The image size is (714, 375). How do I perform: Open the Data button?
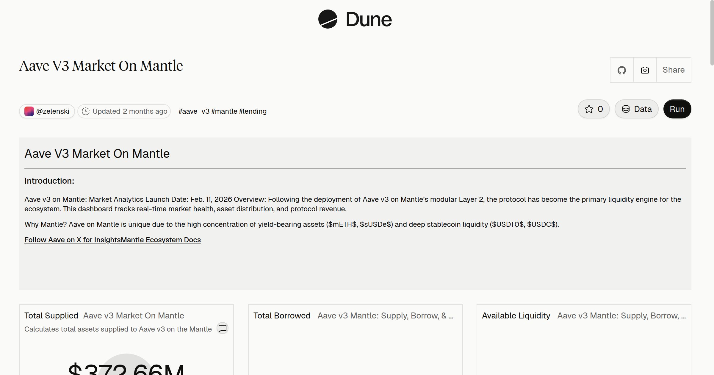tap(637, 109)
